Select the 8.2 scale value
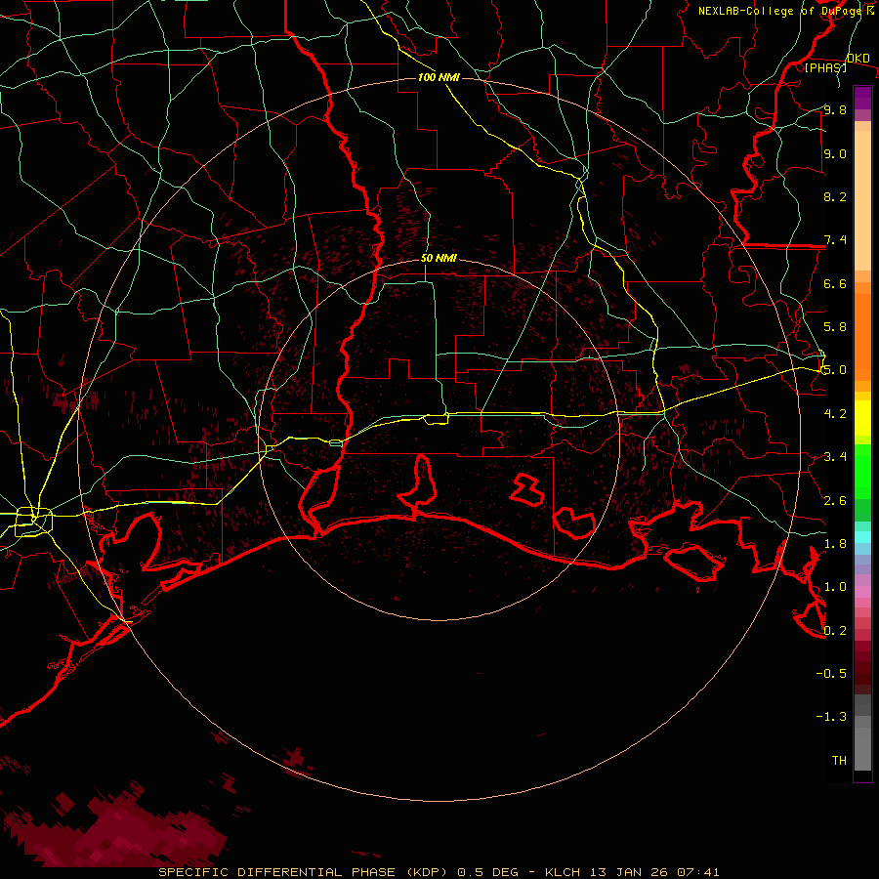879x879 pixels. click(835, 196)
